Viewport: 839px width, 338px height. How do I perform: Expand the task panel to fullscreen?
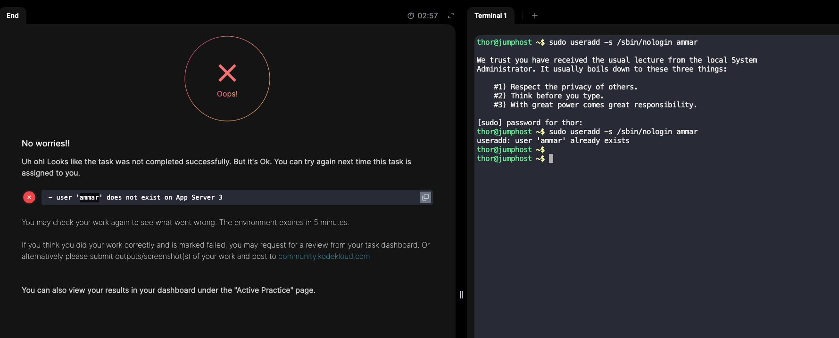pyautogui.click(x=451, y=16)
